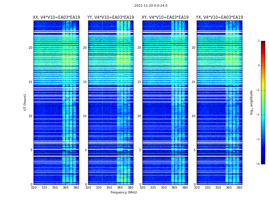The image size is (269, 205).
Task: Click the log10 amplitude colorbar label
Action: click(251, 102)
